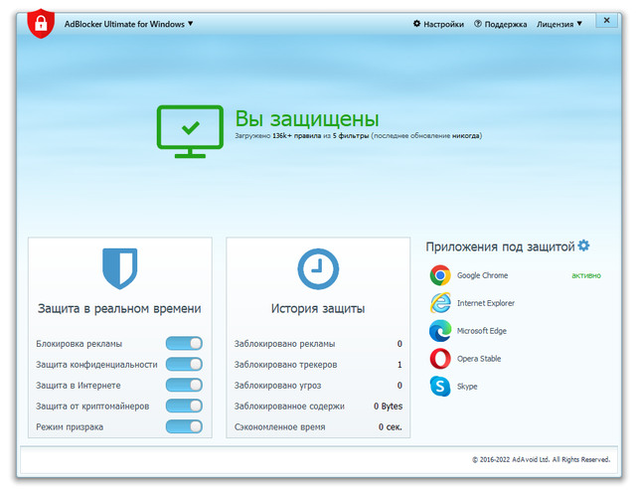Click the protection history clock icon
The width and height of the screenshot is (636, 491).
click(x=318, y=268)
